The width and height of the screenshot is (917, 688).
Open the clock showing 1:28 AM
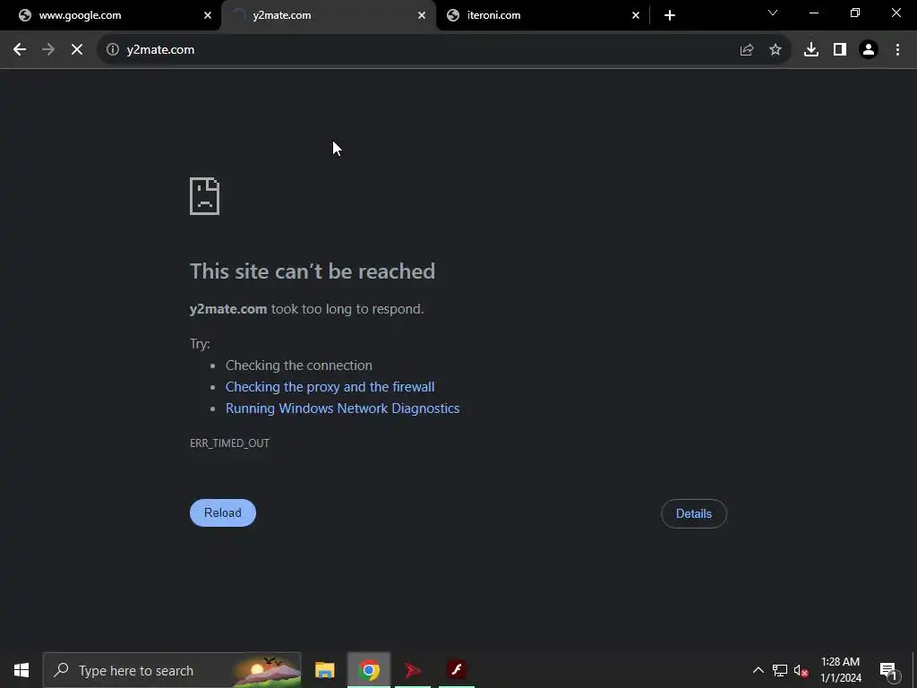(x=840, y=670)
